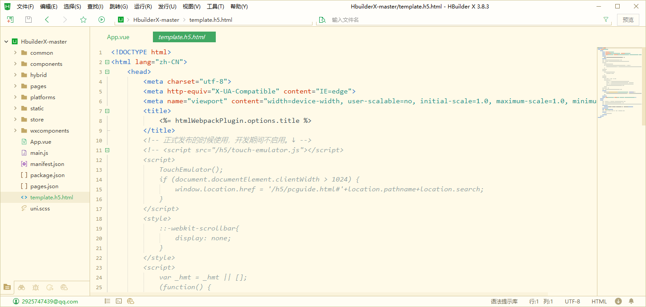Fold the title tag on line 7

coord(107,111)
